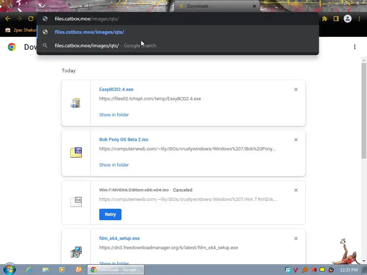The height and width of the screenshot is (275, 367).
Task: Open the Extensions puzzle-piece icon
Action: 325,19
